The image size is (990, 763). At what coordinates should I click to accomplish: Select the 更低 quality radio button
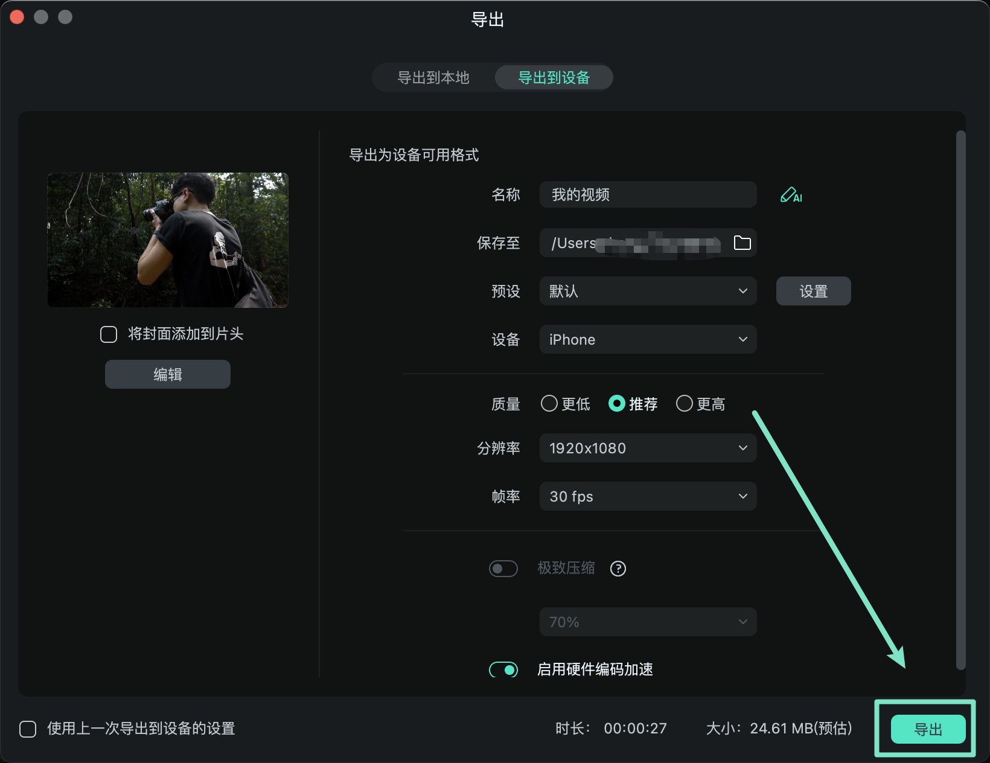pos(549,404)
